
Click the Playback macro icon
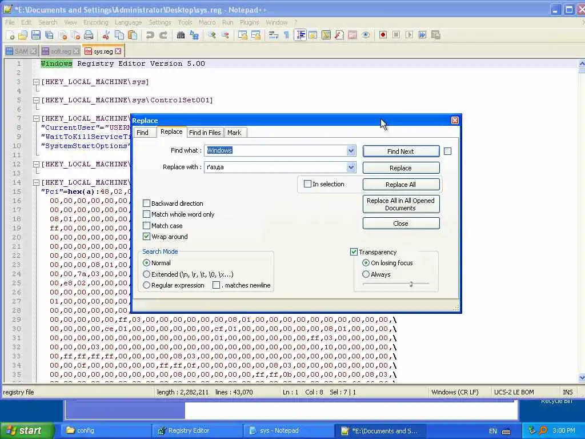pyautogui.click(x=409, y=35)
